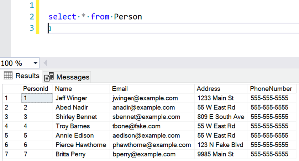Click the 123 N Fake Blvd address cell

[x=220, y=145]
